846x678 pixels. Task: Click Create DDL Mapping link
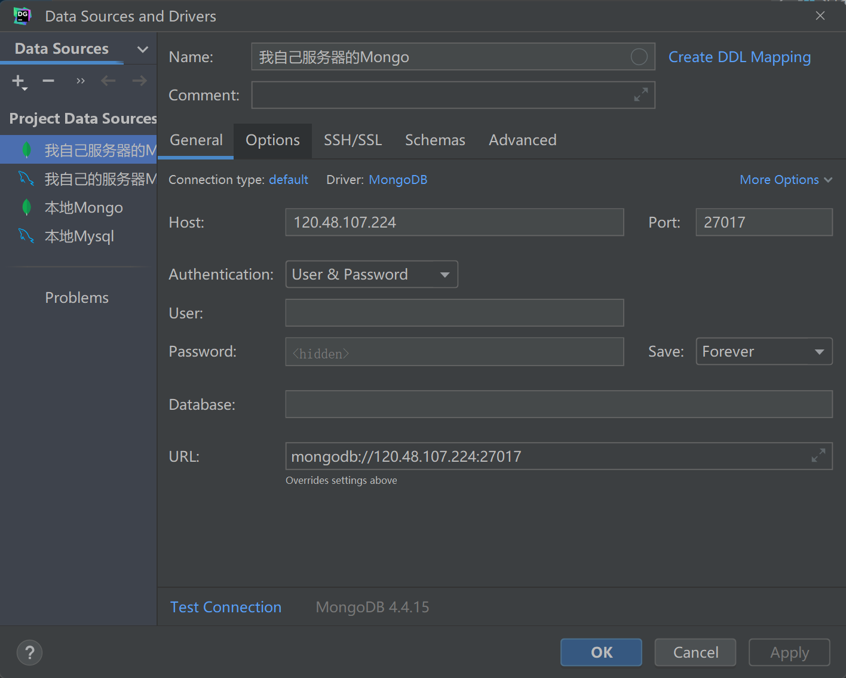click(x=739, y=57)
